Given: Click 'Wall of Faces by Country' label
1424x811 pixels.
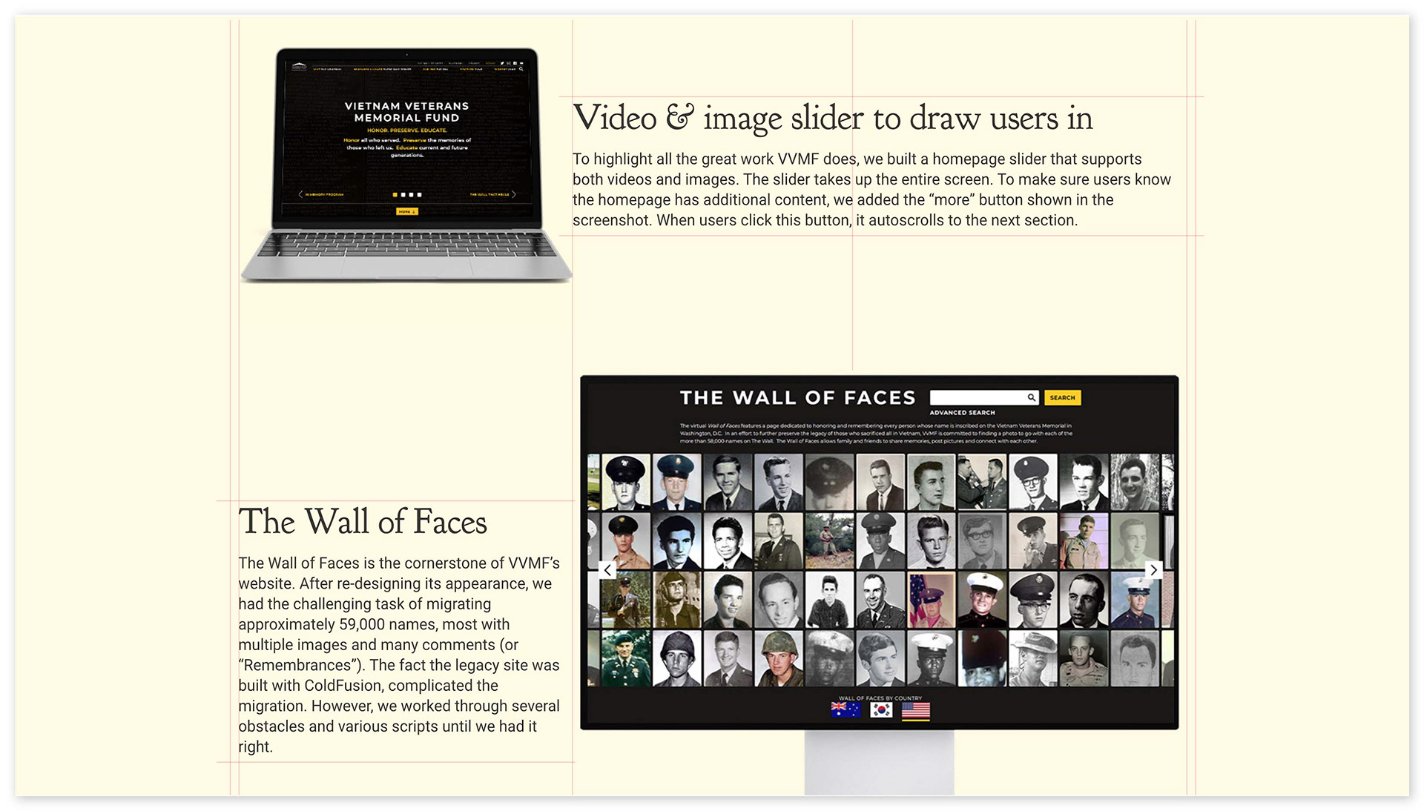Looking at the screenshot, I should (880, 698).
